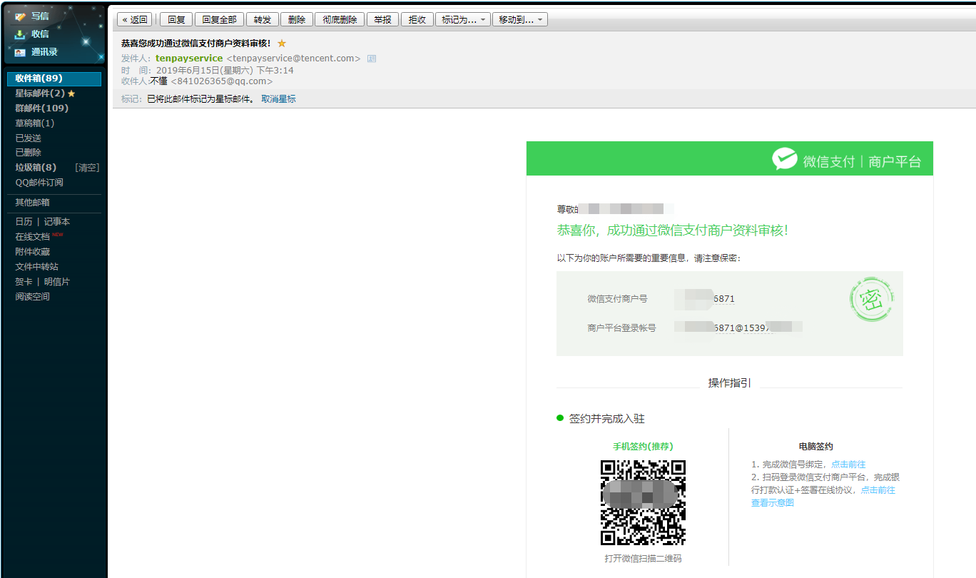Select 群邮件(109) folder
Viewport: 976px width, 578px height.
tap(42, 108)
